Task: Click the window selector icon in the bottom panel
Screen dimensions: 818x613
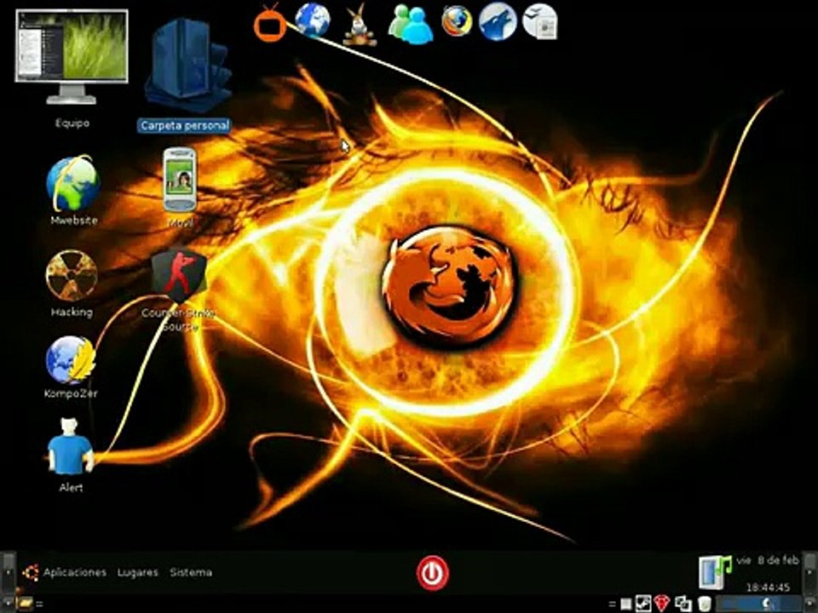Action: (x=683, y=604)
